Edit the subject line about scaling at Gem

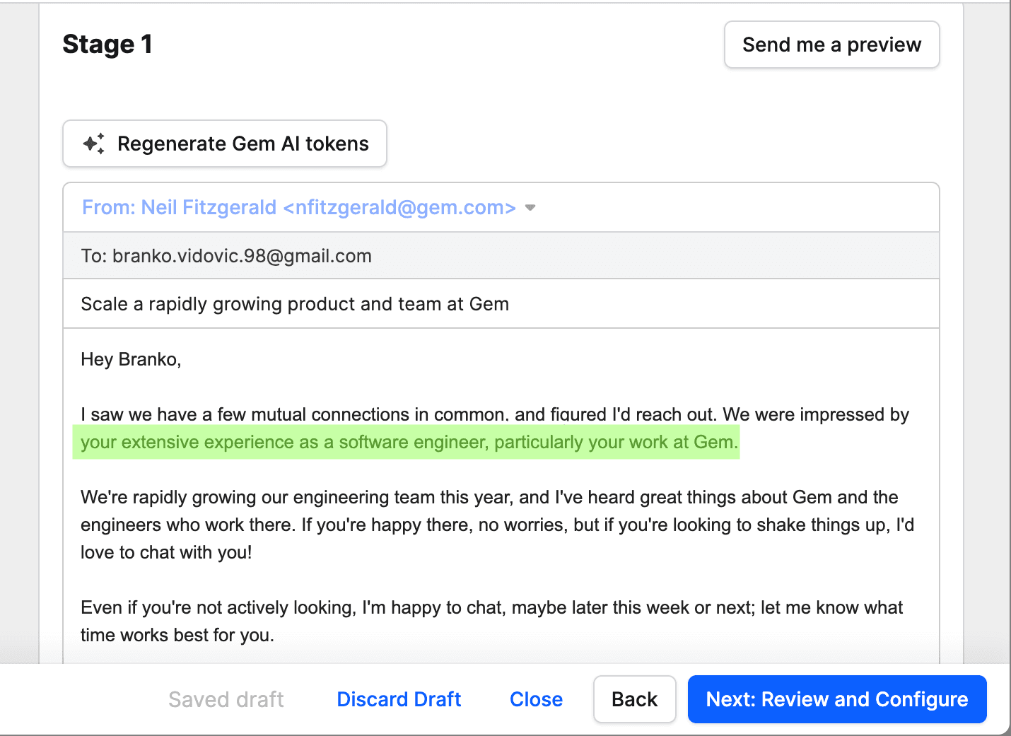(295, 304)
